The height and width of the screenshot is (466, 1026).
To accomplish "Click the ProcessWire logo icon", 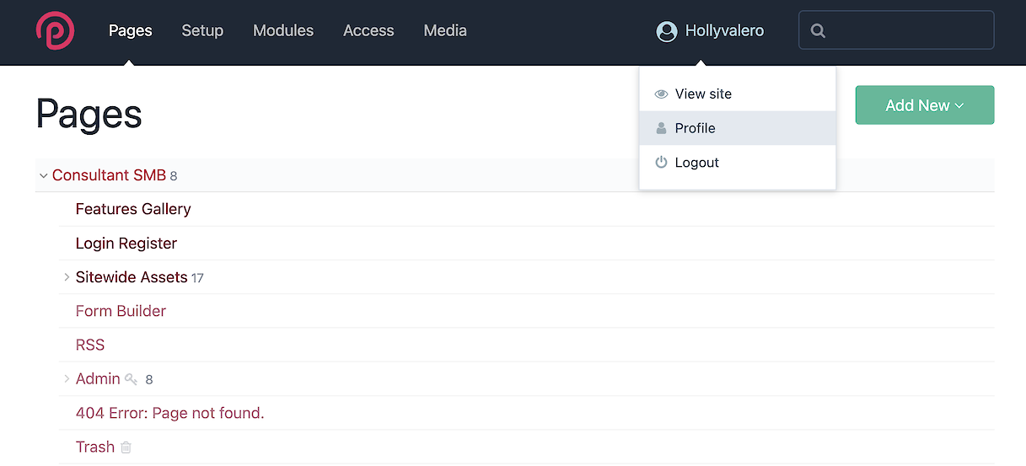I will coord(55,30).
